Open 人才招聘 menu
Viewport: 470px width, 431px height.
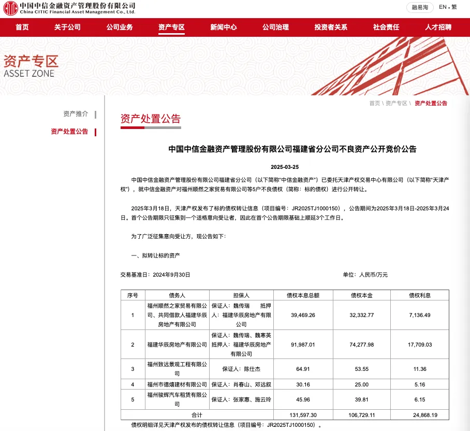click(438, 27)
